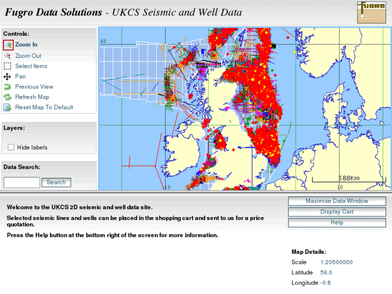Activate the Select Items dashed-box icon
Image resolution: width=392 pixels, height=294 pixels.
(7, 66)
